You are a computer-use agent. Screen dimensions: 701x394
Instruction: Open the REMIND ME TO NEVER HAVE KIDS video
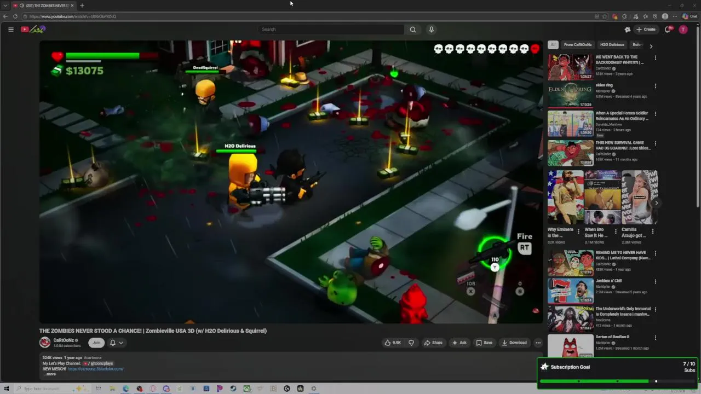(570, 263)
